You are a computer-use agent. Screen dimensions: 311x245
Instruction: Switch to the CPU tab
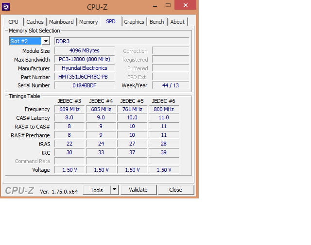click(14, 22)
